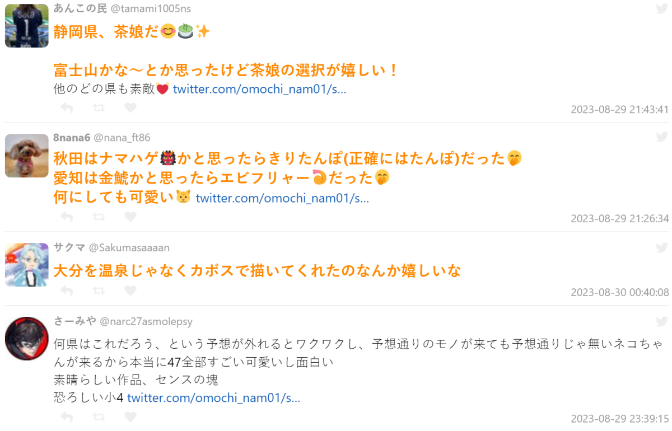Reply to 8nana6's tweet
This screenshot has height=431, width=672.
click(67, 217)
